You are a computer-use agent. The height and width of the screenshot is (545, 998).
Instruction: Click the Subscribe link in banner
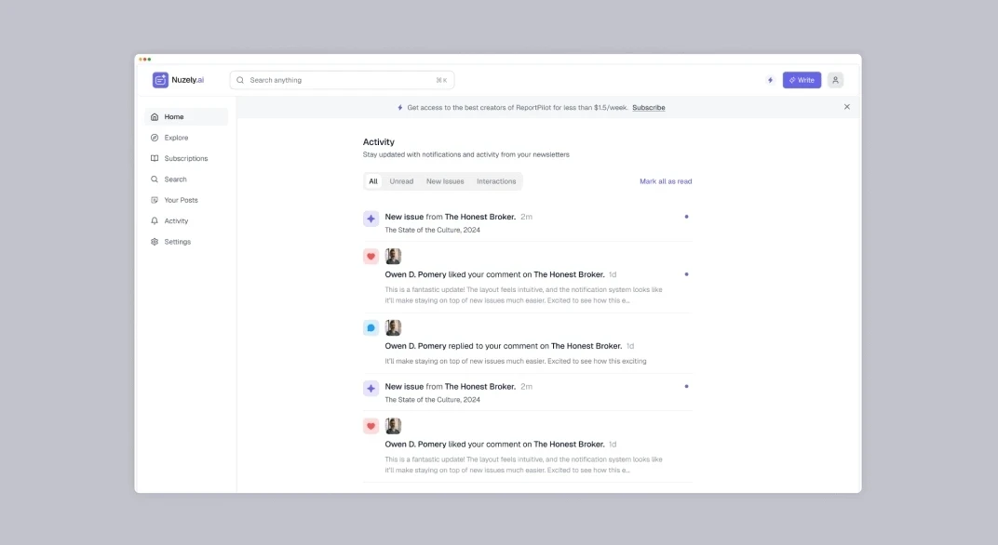coord(649,108)
